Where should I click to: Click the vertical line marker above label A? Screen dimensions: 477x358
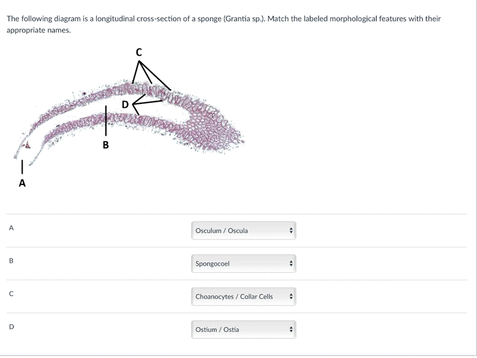[22, 167]
